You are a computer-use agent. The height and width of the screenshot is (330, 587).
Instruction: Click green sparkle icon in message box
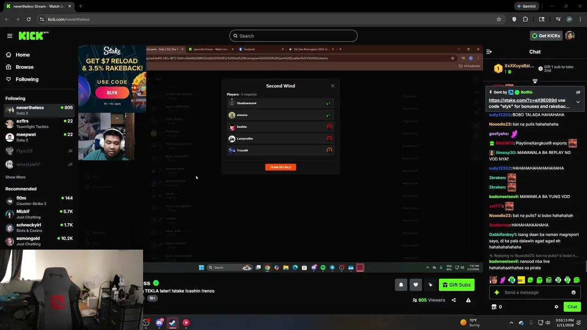(x=497, y=292)
